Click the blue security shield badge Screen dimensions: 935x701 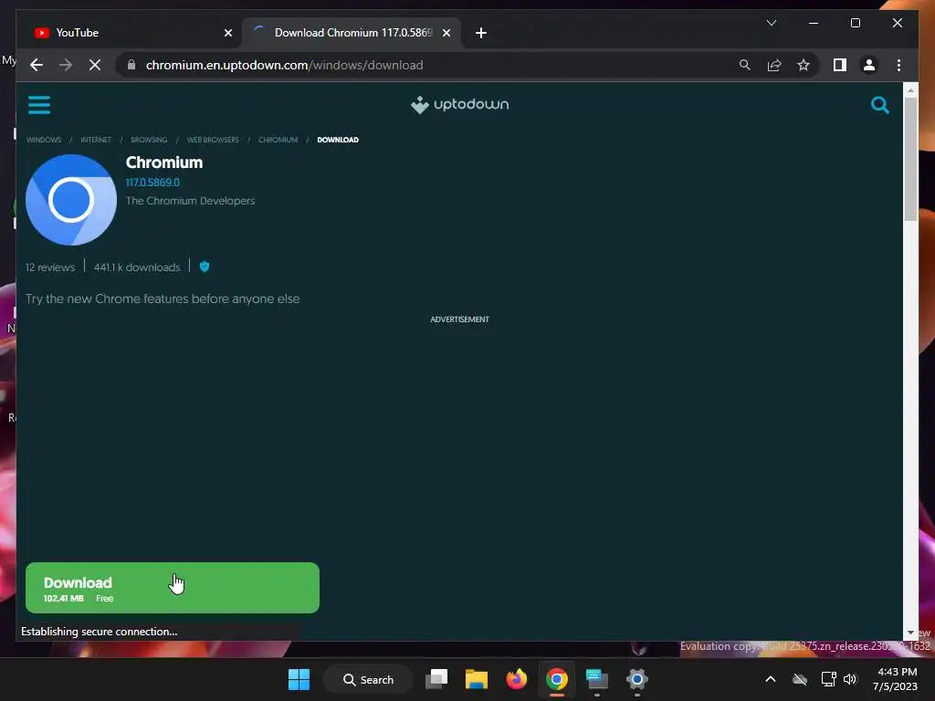point(204,267)
